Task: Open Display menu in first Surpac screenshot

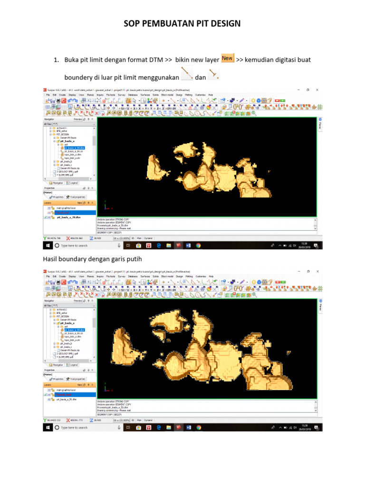Action: click(x=72, y=95)
